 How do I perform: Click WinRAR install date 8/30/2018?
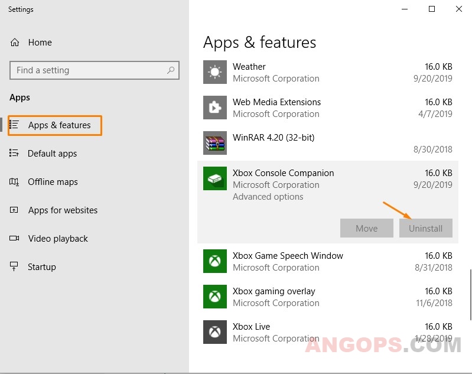coord(432,149)
